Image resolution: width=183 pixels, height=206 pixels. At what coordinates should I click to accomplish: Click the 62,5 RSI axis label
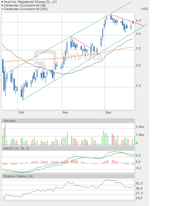tap(139, 183)
